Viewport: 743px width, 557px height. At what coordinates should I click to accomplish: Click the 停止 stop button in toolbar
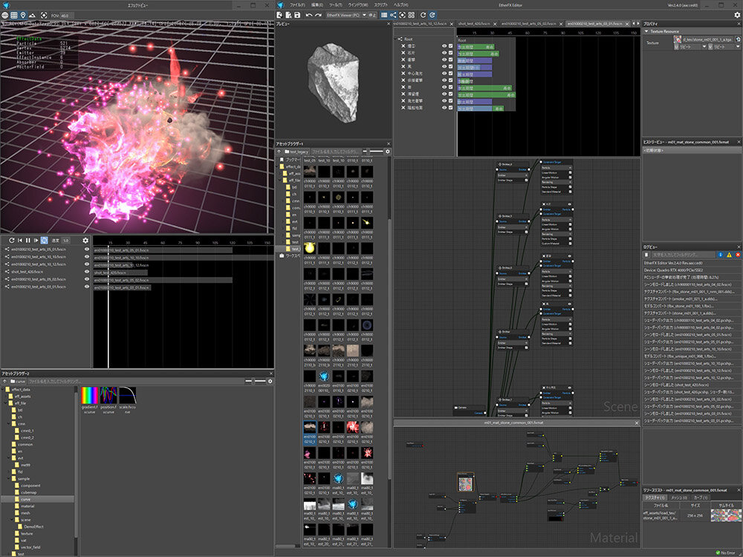(371, 15)
